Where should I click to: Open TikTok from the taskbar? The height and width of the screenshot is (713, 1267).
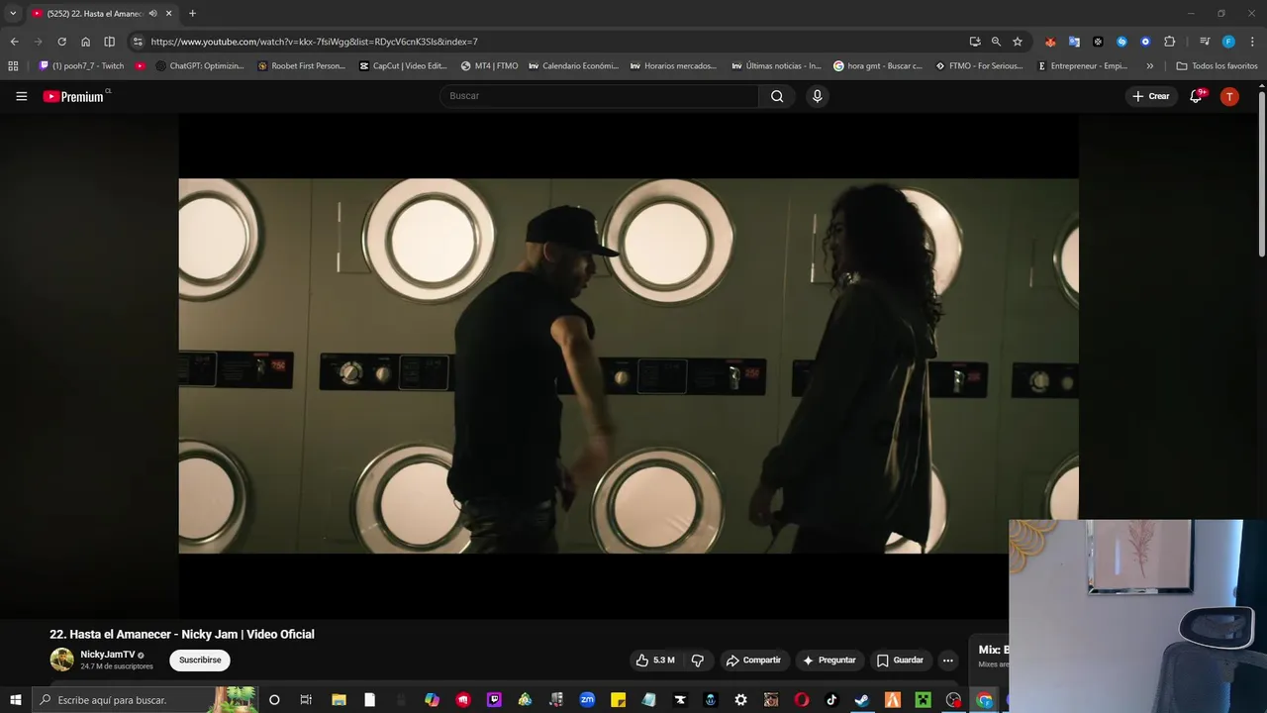point(831,700)
